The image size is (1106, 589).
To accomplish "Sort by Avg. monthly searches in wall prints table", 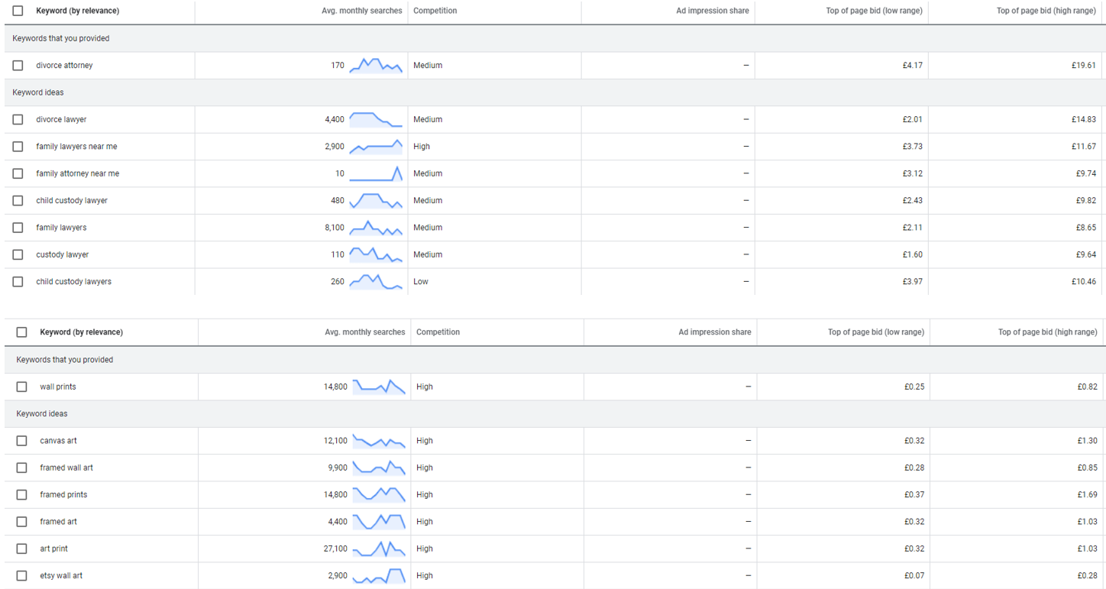I will 365,332.
